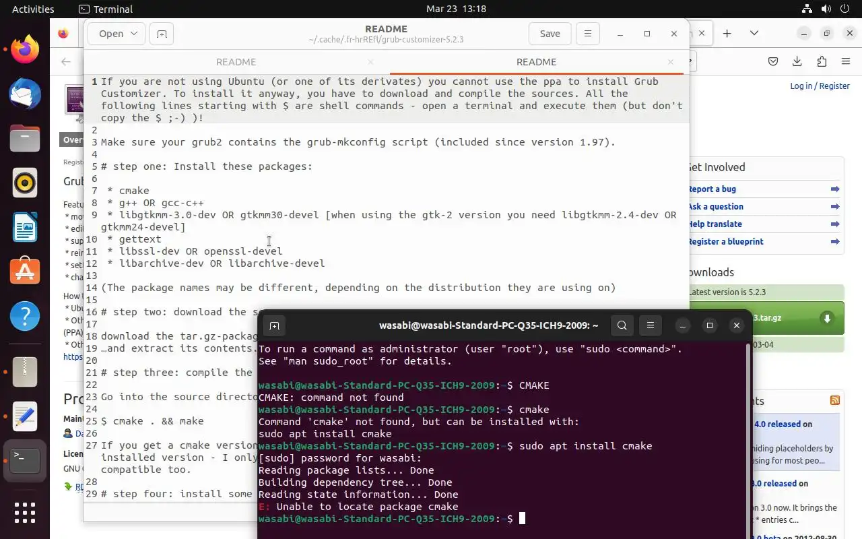Viewport: 862px width, 539px height.
Task: Open the terminal hamburger menu
Action: coord(650,325)
